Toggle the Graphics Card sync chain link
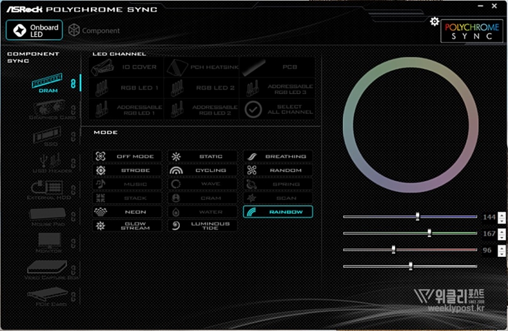 tap(73, 109)
